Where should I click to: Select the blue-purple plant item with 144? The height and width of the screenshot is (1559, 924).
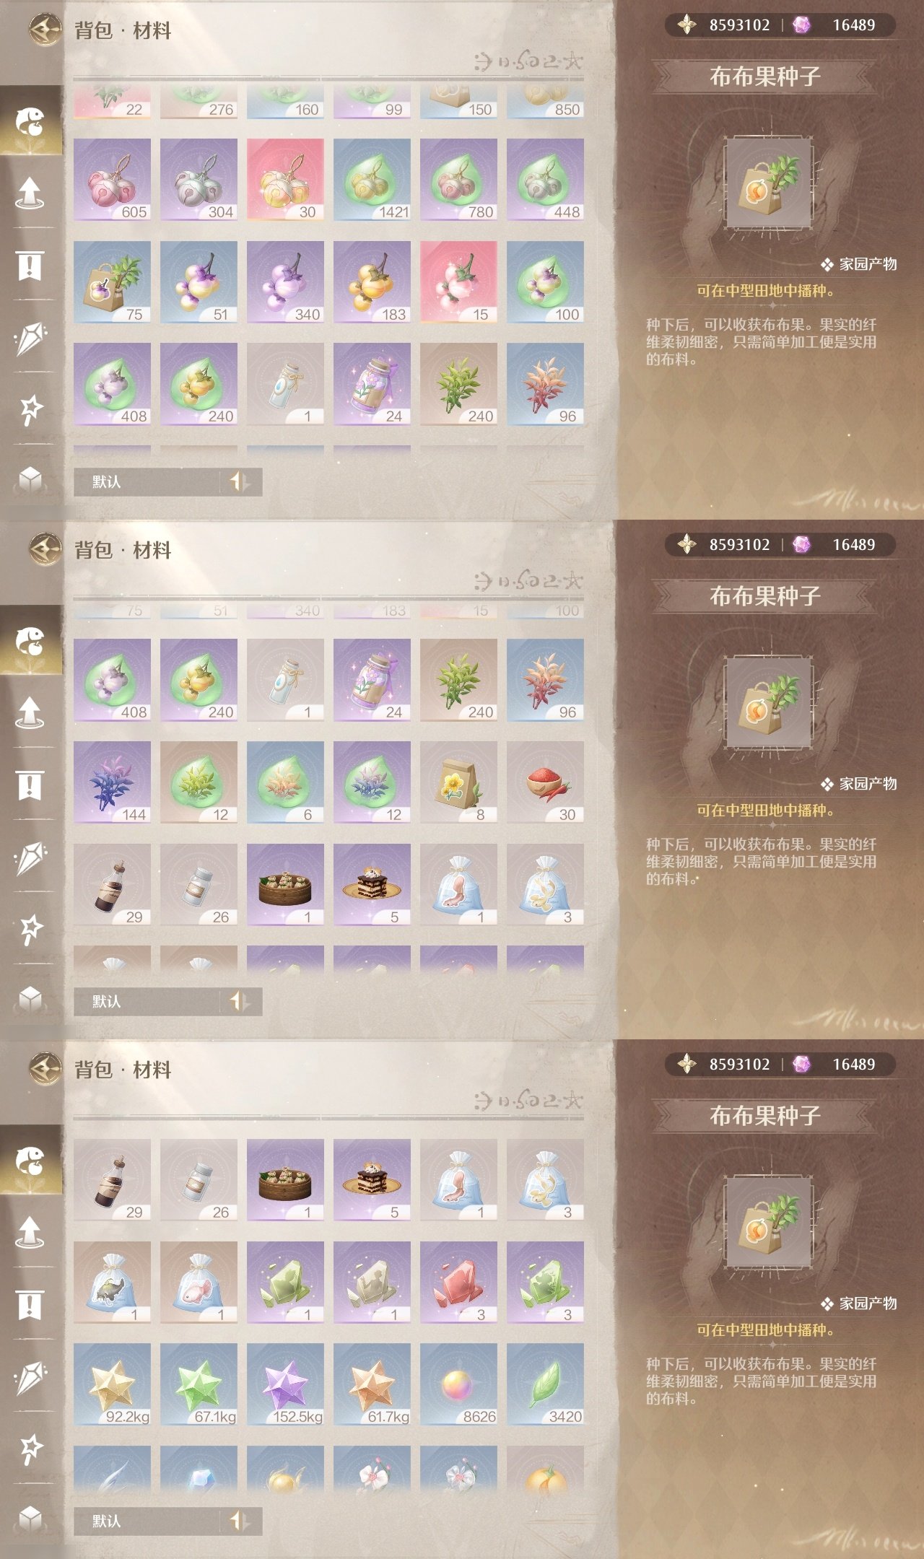click(x=112, y=782)
